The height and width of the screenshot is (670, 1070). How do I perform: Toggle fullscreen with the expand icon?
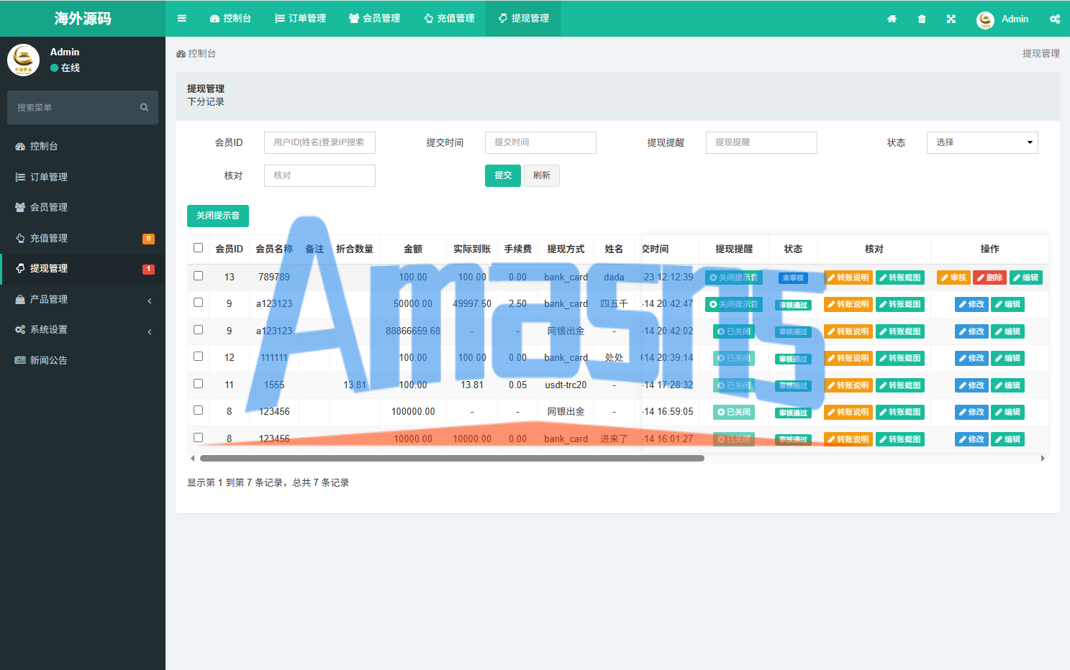click(x=951, y=19)
